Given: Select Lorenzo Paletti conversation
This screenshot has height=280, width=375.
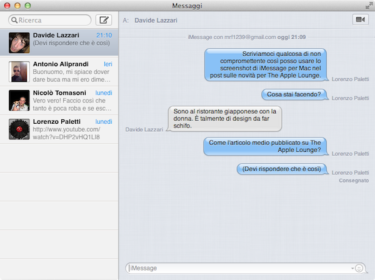Looking at the screenshot, I should [x=59, y=129].
